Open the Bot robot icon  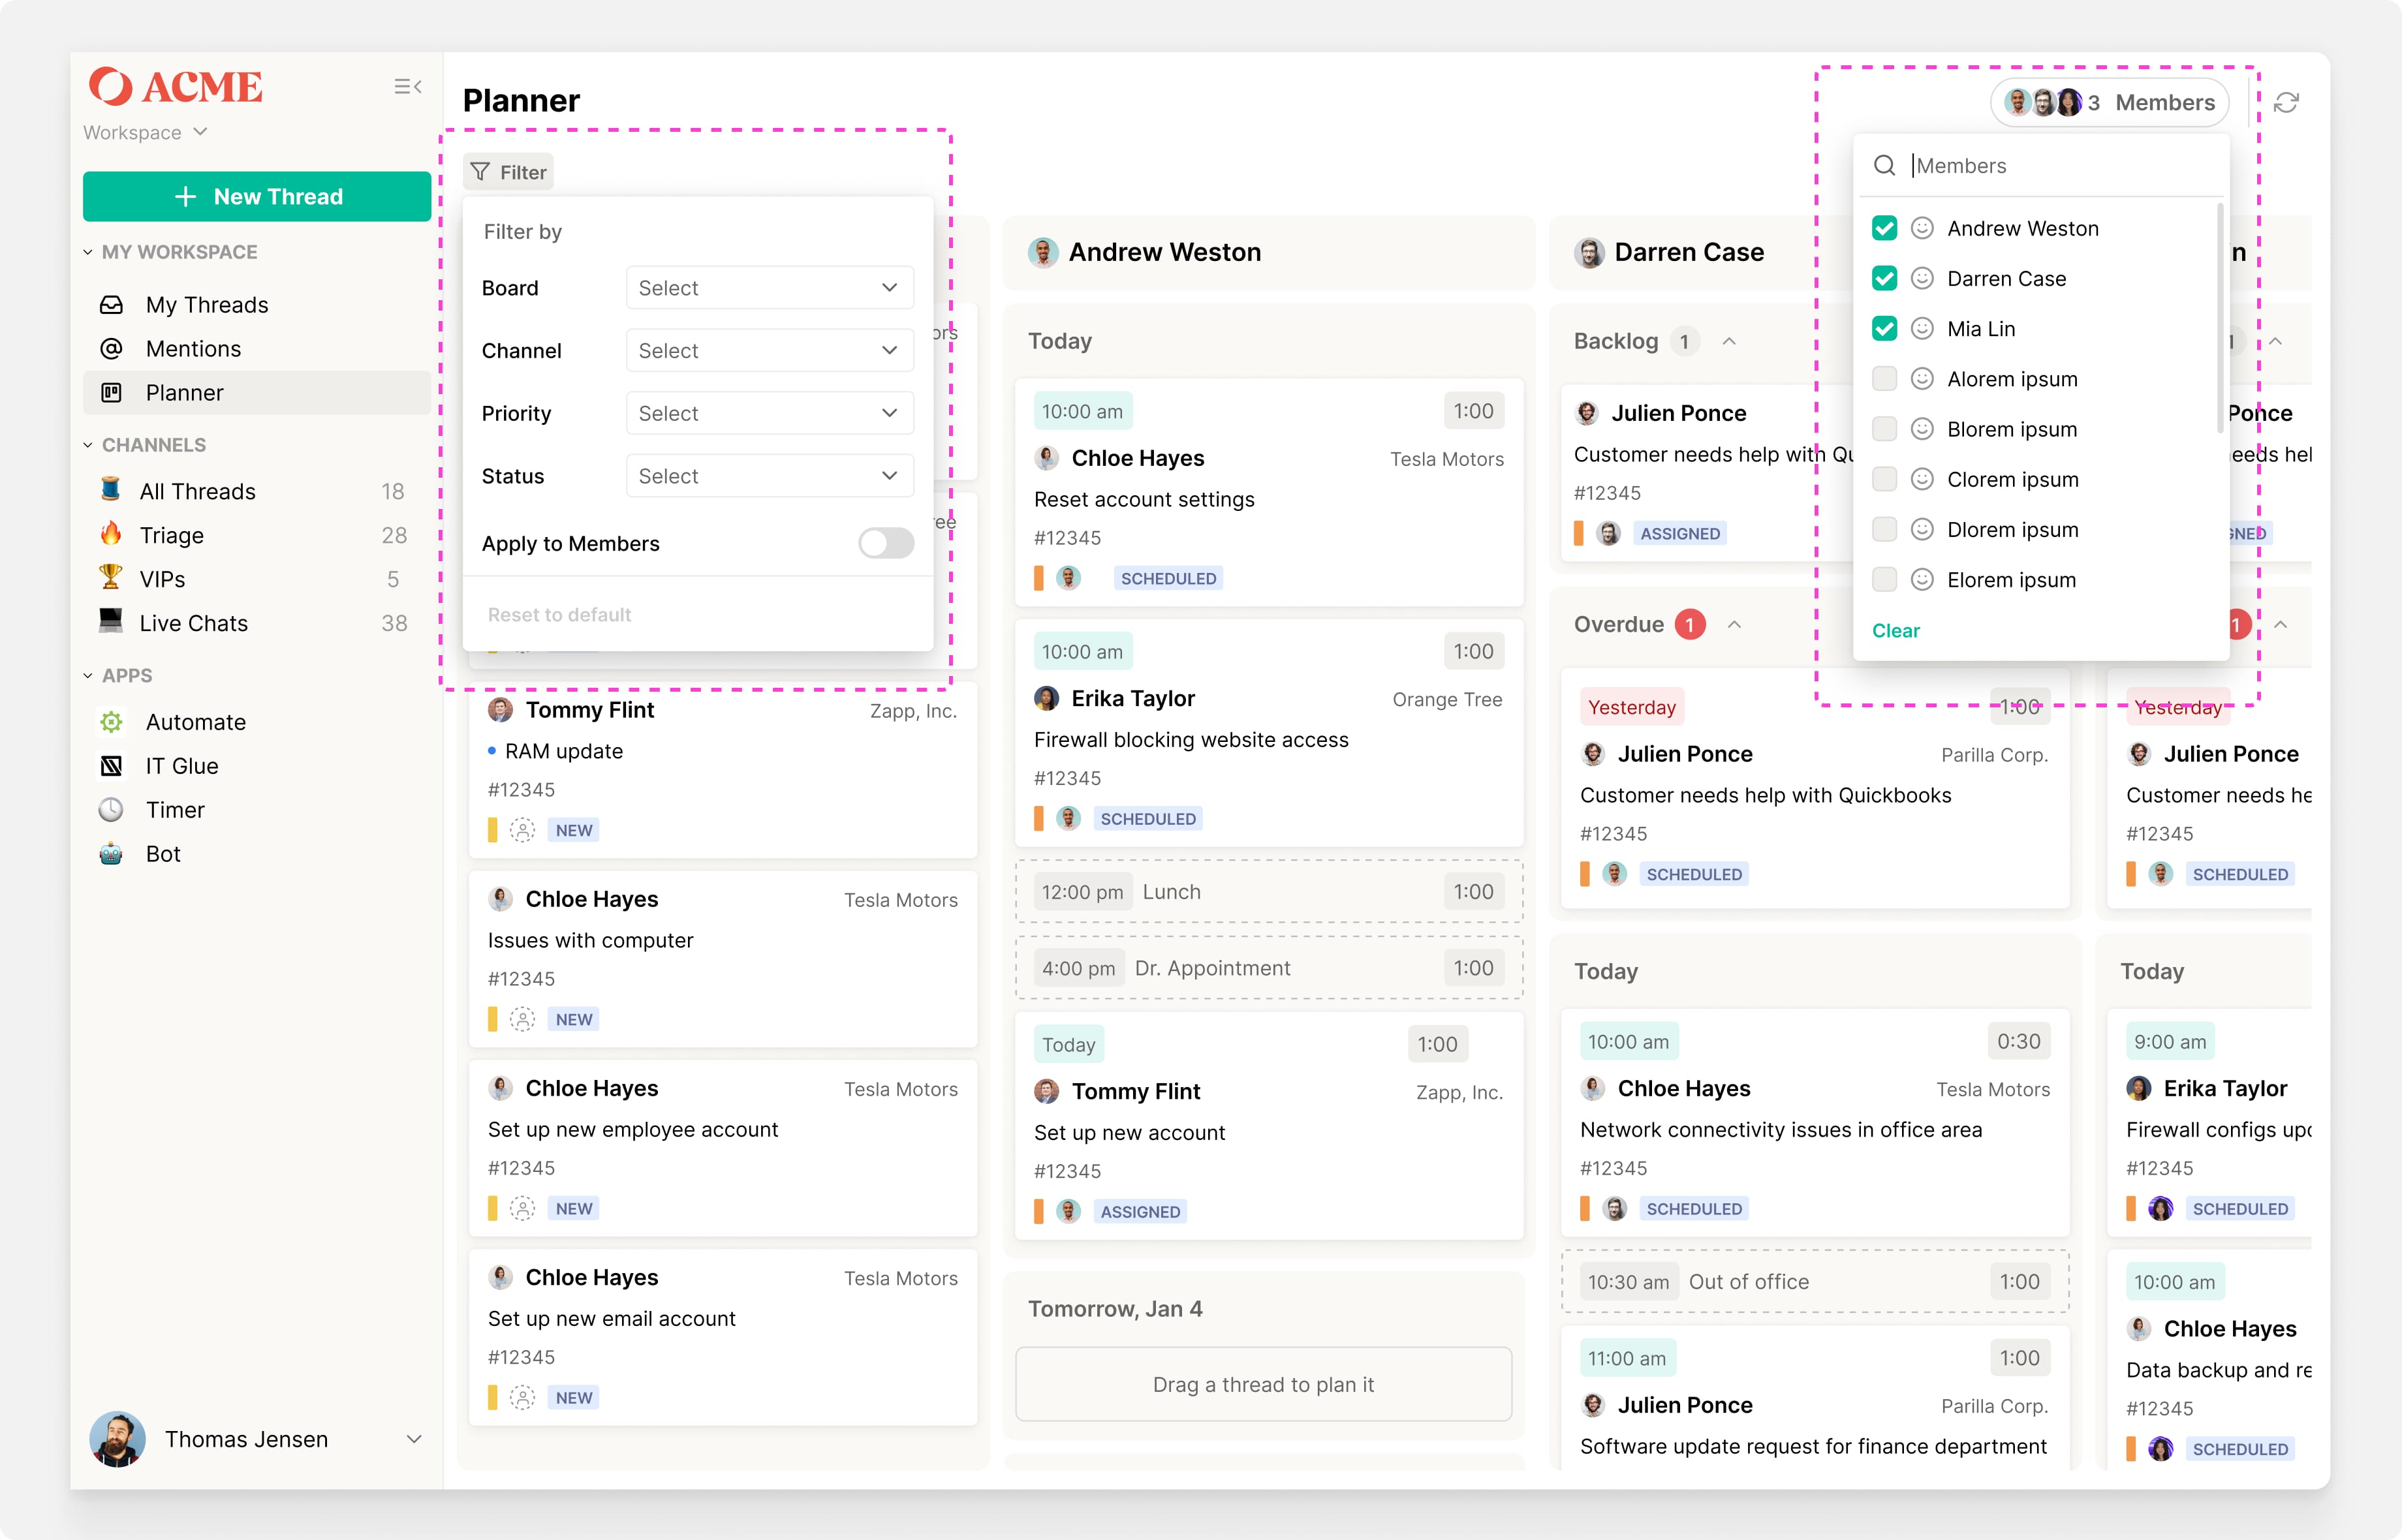pos(112,854)
